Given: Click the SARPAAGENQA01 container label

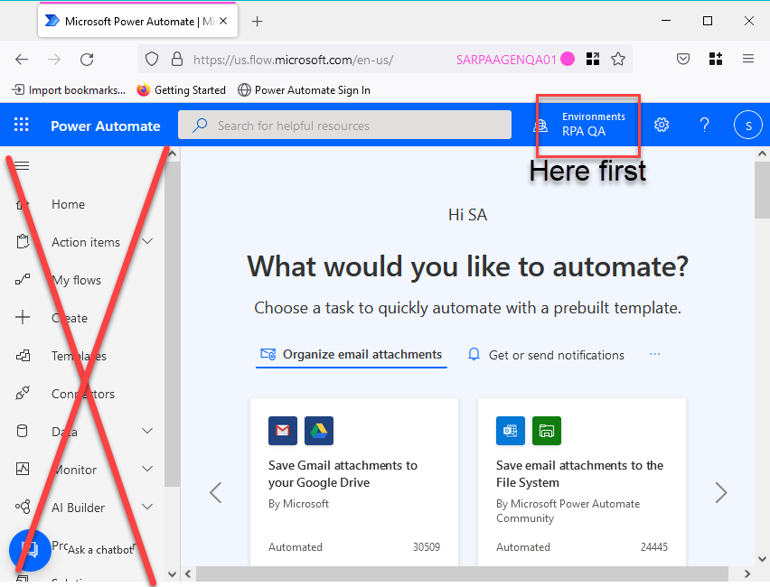Looking at the screenshot, I should [x=507, y=60].
